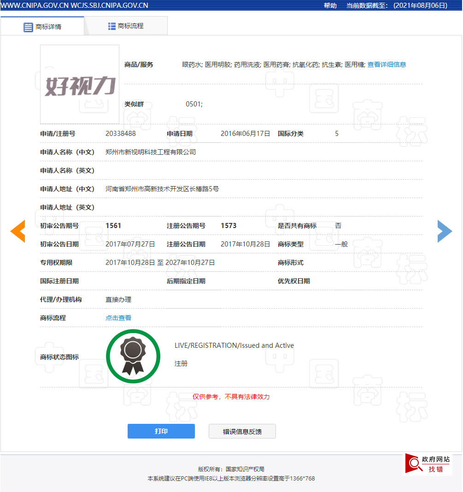Click 点击查看 to view trademark process
The width and height of the screenshot is (463, 492).
(x=118, y=318)
